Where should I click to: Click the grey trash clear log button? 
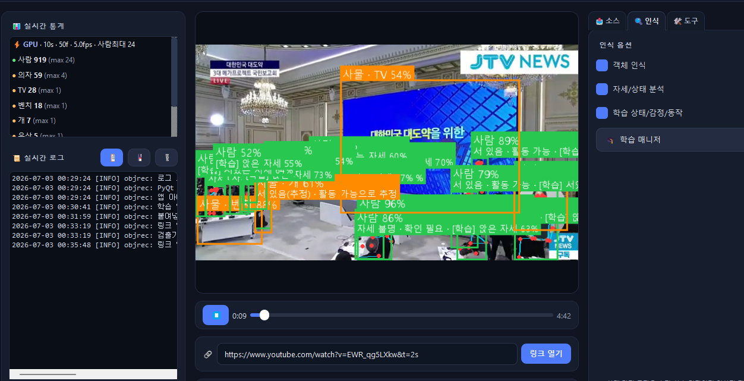click(x=166, y=158)
